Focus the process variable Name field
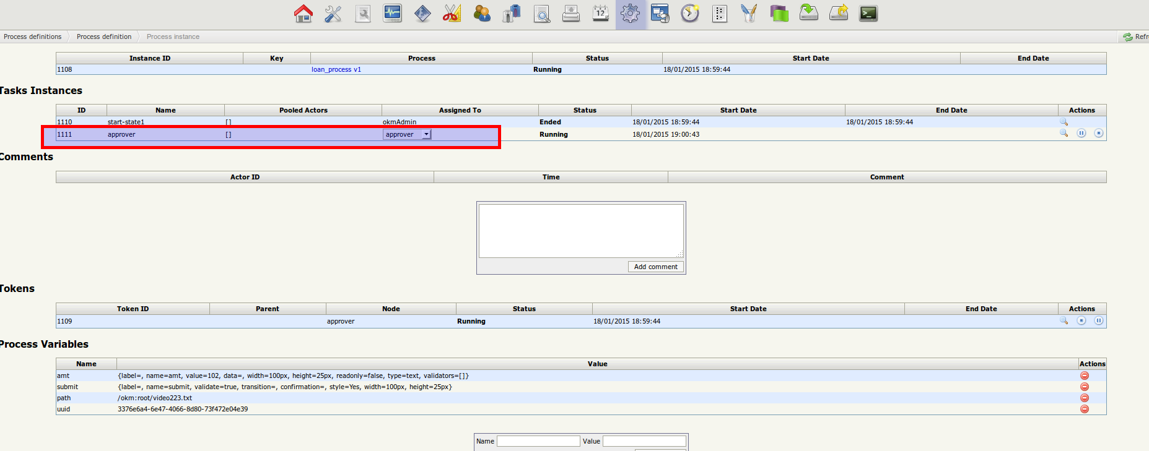Screen dimensions: 1149x451 (x=538, y=441)
